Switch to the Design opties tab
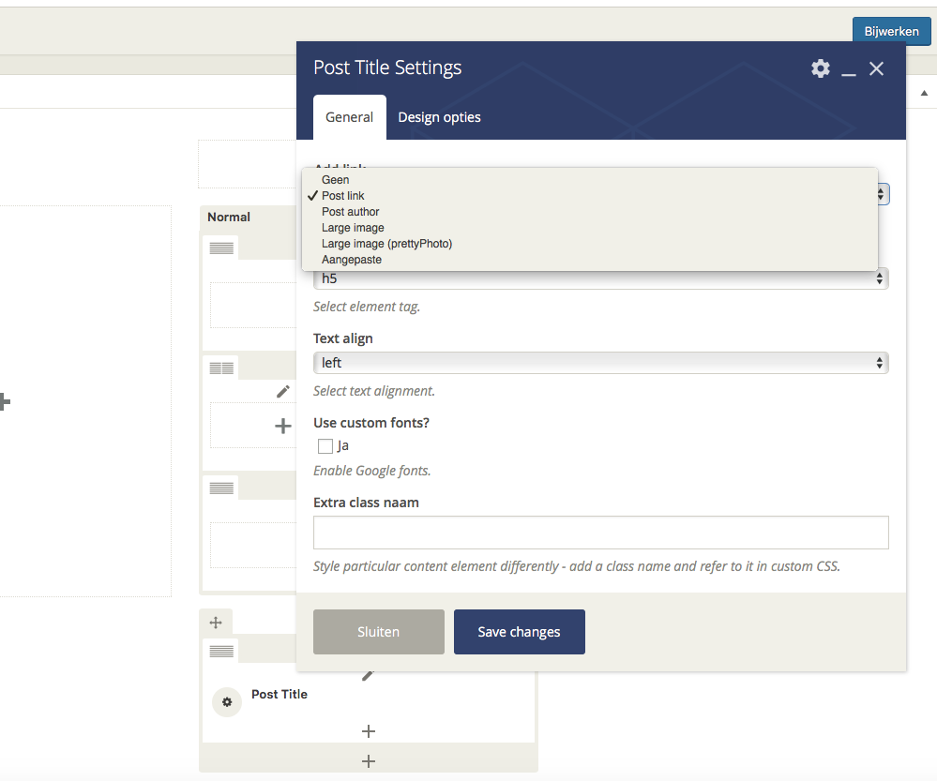937x781 pixels. click(439, 117)
